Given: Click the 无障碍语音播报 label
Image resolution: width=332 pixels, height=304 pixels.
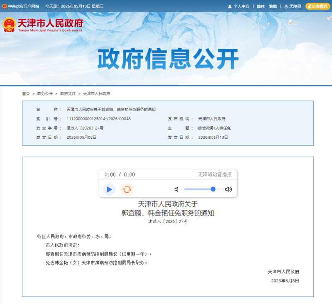Looking at the screenshot, I should point(215,174).
